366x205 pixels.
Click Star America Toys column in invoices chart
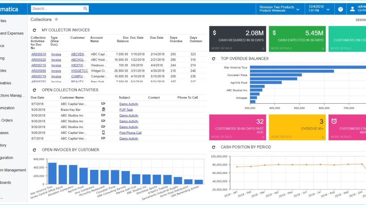pyautogui.click(x=52, y=173)
